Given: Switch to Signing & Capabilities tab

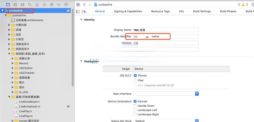Looking at the screenshot, I should pos(128,11).
